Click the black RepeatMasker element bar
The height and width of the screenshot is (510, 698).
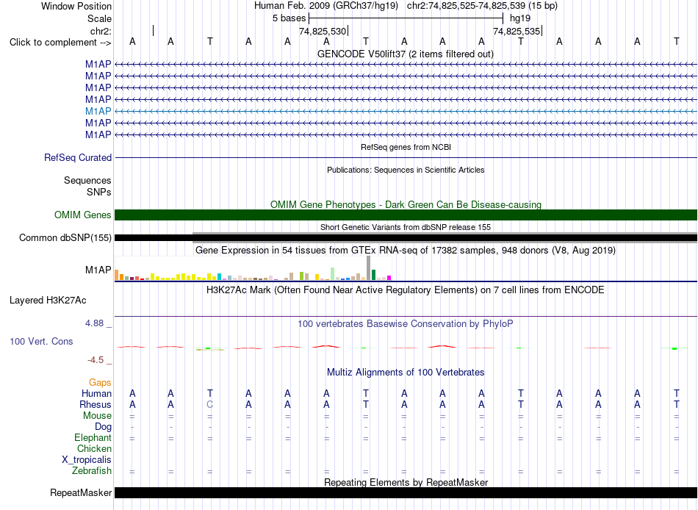(x=406, y=492)
